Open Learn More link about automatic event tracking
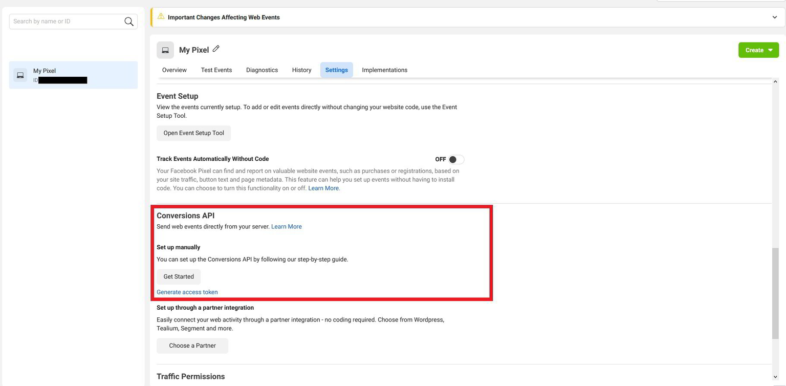786x386 pixels. [x=323, y=188]
